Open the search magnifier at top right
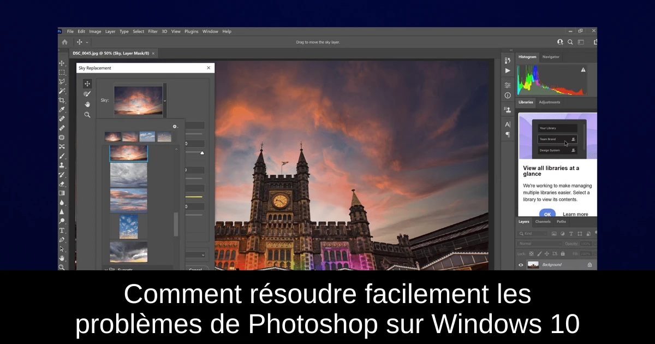655x344 pixels. coord(570,42)
